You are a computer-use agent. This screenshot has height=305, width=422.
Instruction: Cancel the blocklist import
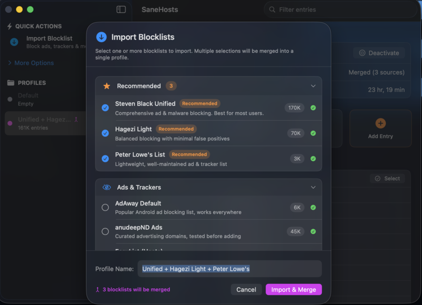pos(246,289)
